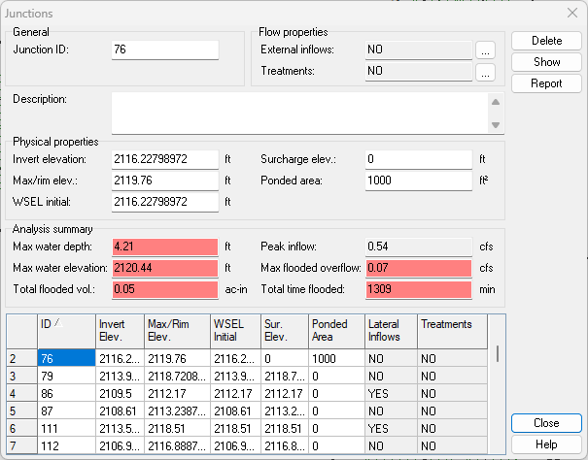
Task: Select junction ID cell 112 in table
Action: coord(66,445)
